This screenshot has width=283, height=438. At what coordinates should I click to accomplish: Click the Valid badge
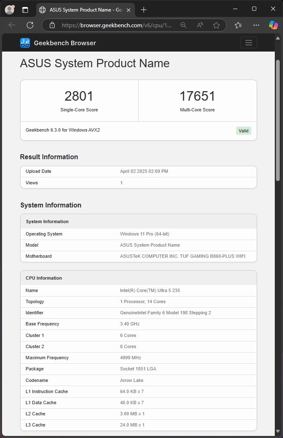click(x=244, y=131)
